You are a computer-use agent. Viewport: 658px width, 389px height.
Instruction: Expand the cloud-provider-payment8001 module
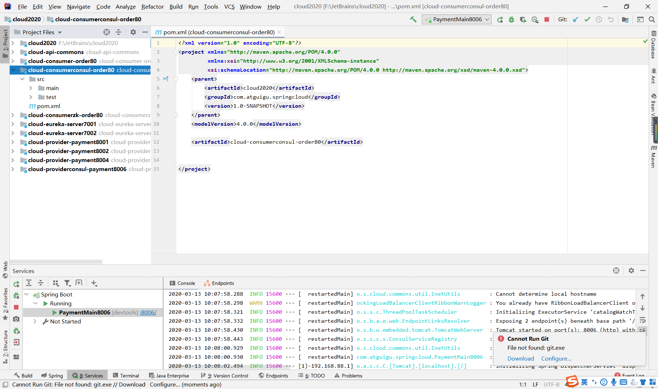(x=13, y=142)
